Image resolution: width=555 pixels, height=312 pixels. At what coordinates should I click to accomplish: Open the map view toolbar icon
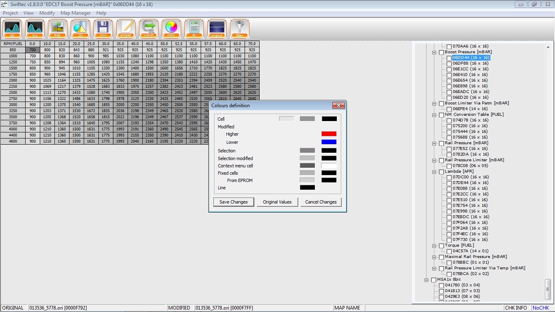[x=58, y=29]
